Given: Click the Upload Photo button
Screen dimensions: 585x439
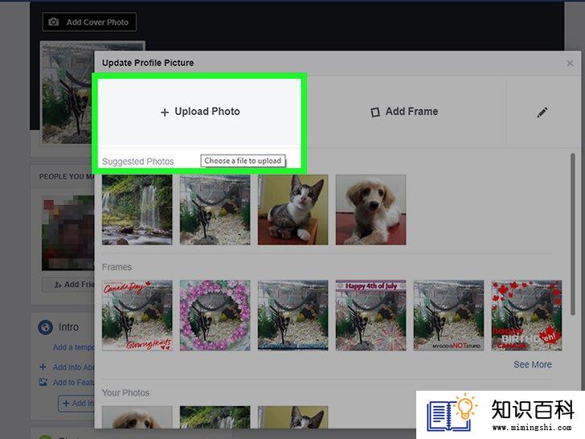Looking at the screenshot, I should (199, 112).
